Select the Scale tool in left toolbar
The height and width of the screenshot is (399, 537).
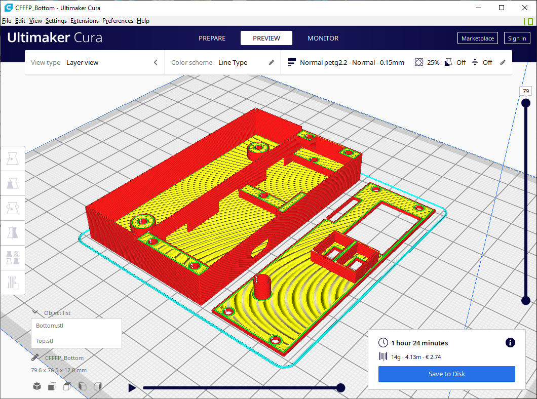(13, 183)
